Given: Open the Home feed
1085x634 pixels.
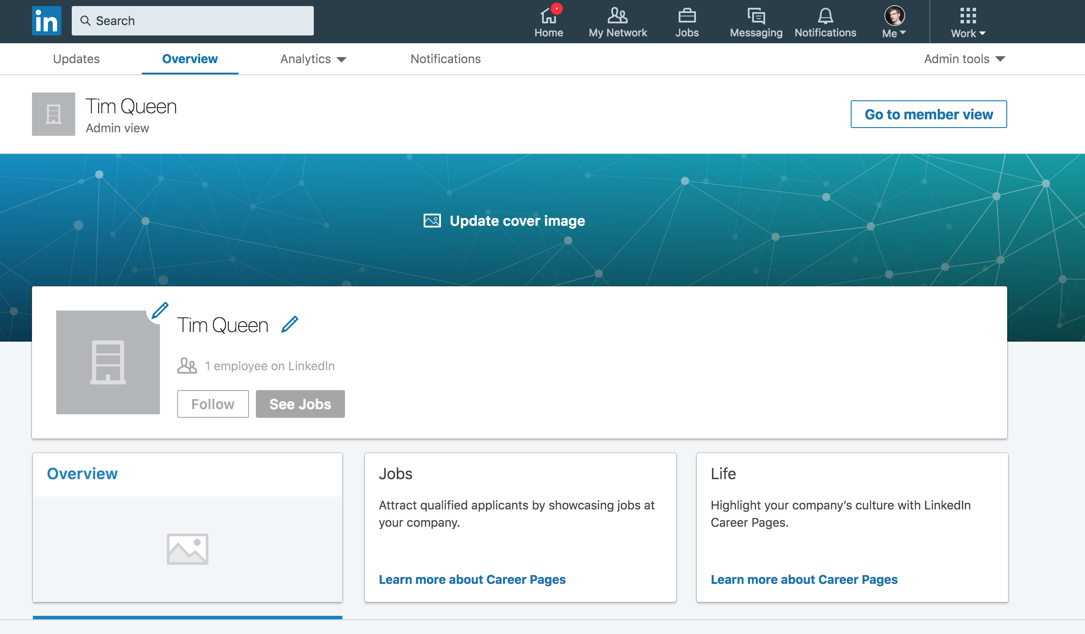Looking at the screenshot, I should point(548,21).
